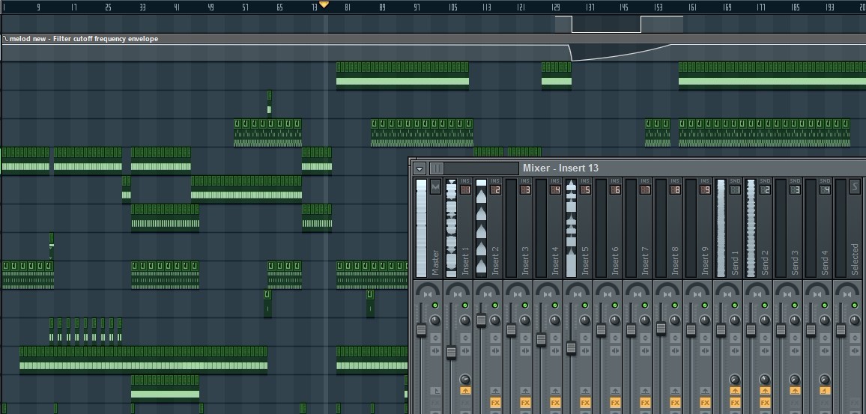Viewport: 866px width, 414px height.
Task: Click the orange send arrow on Send 2
Action: pyautogui.click(x=764, y=391)
